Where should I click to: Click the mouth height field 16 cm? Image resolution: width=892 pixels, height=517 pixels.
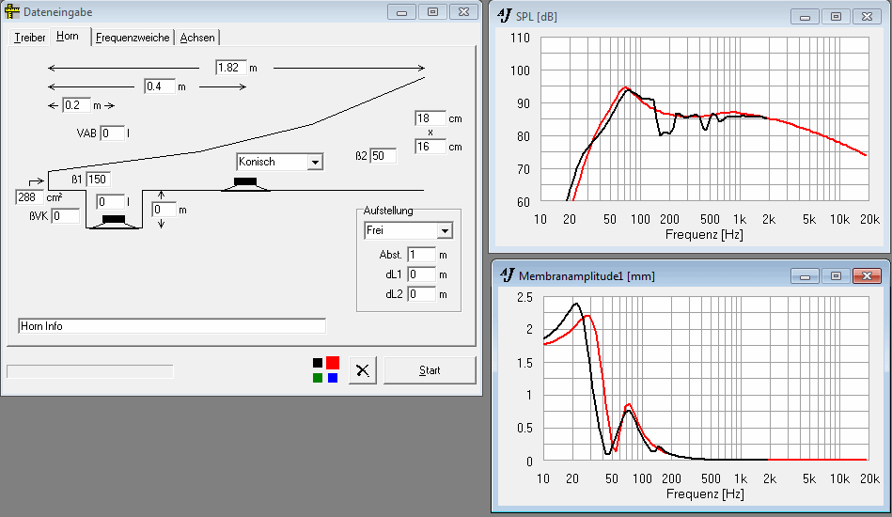coord(430,147)
